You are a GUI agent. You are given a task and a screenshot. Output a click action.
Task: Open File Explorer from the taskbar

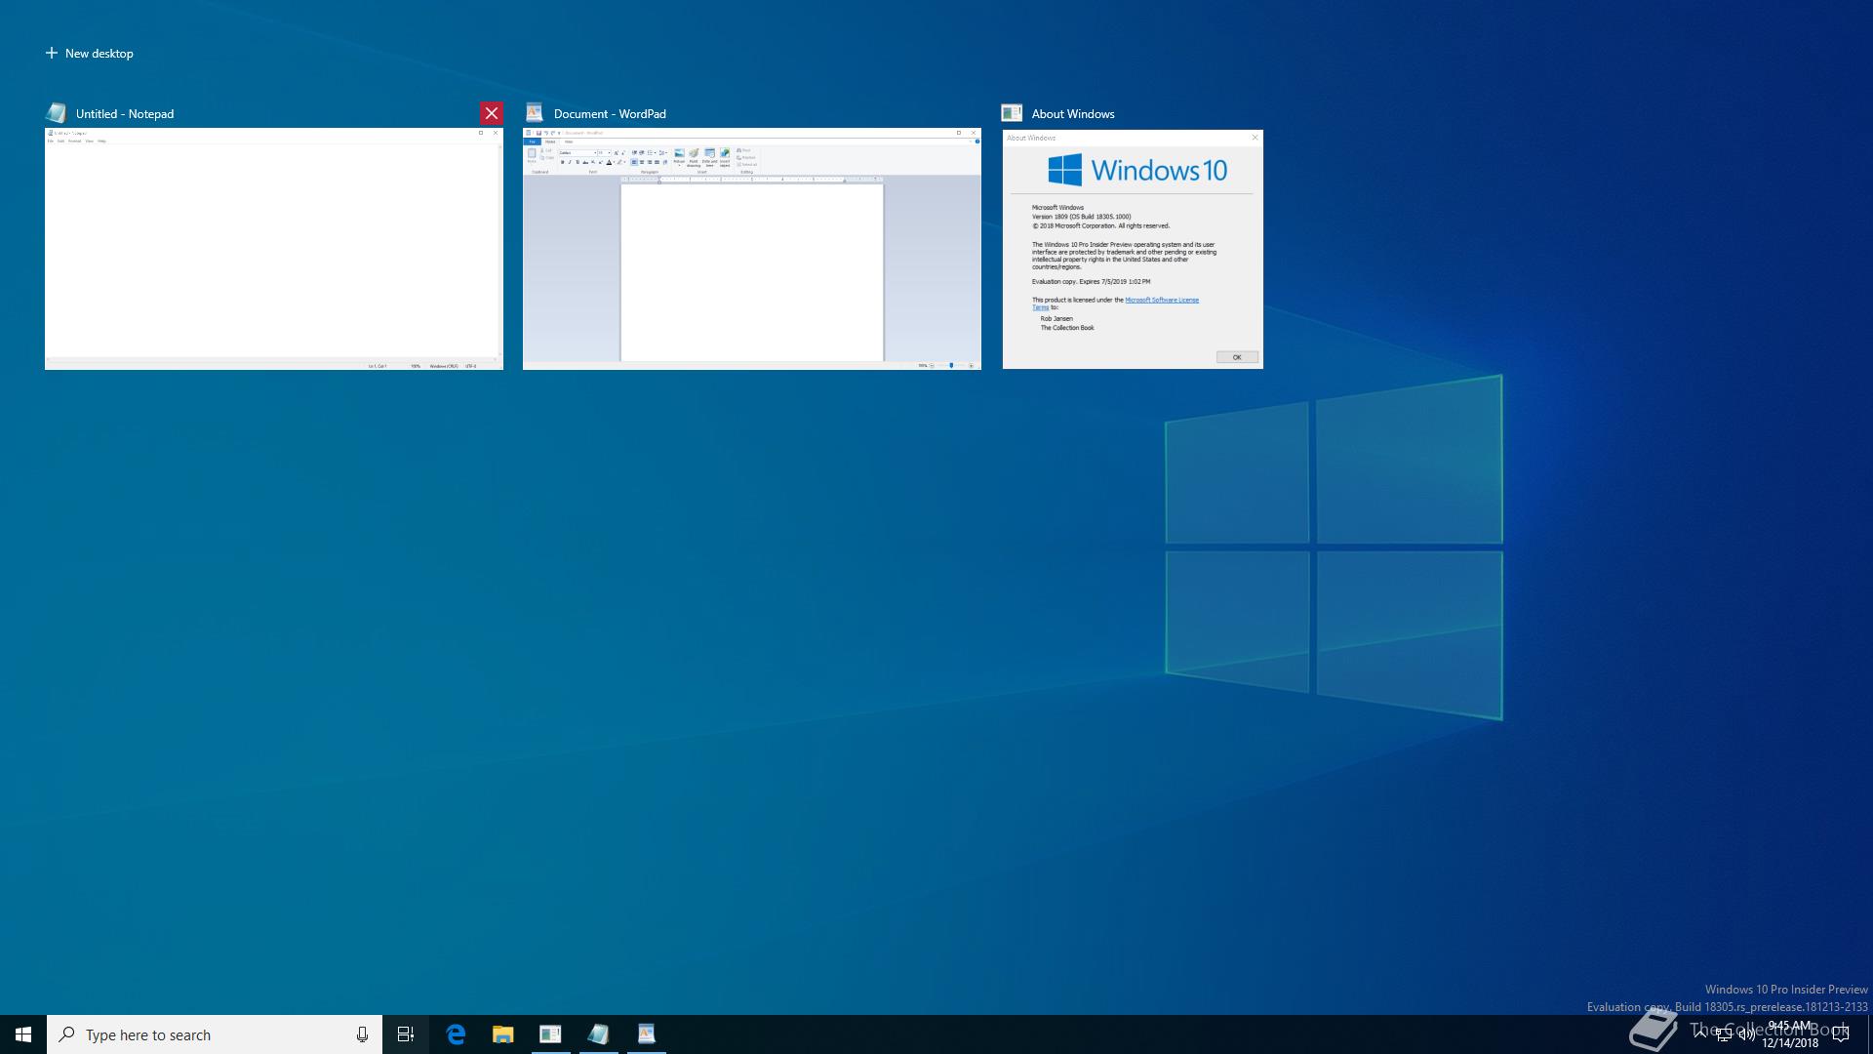pos(502,1034)
